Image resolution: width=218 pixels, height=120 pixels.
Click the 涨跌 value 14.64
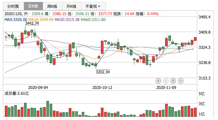coord(129,14)
